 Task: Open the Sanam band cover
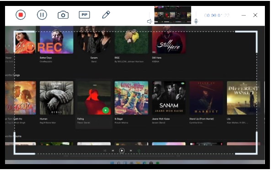(94, 40)
